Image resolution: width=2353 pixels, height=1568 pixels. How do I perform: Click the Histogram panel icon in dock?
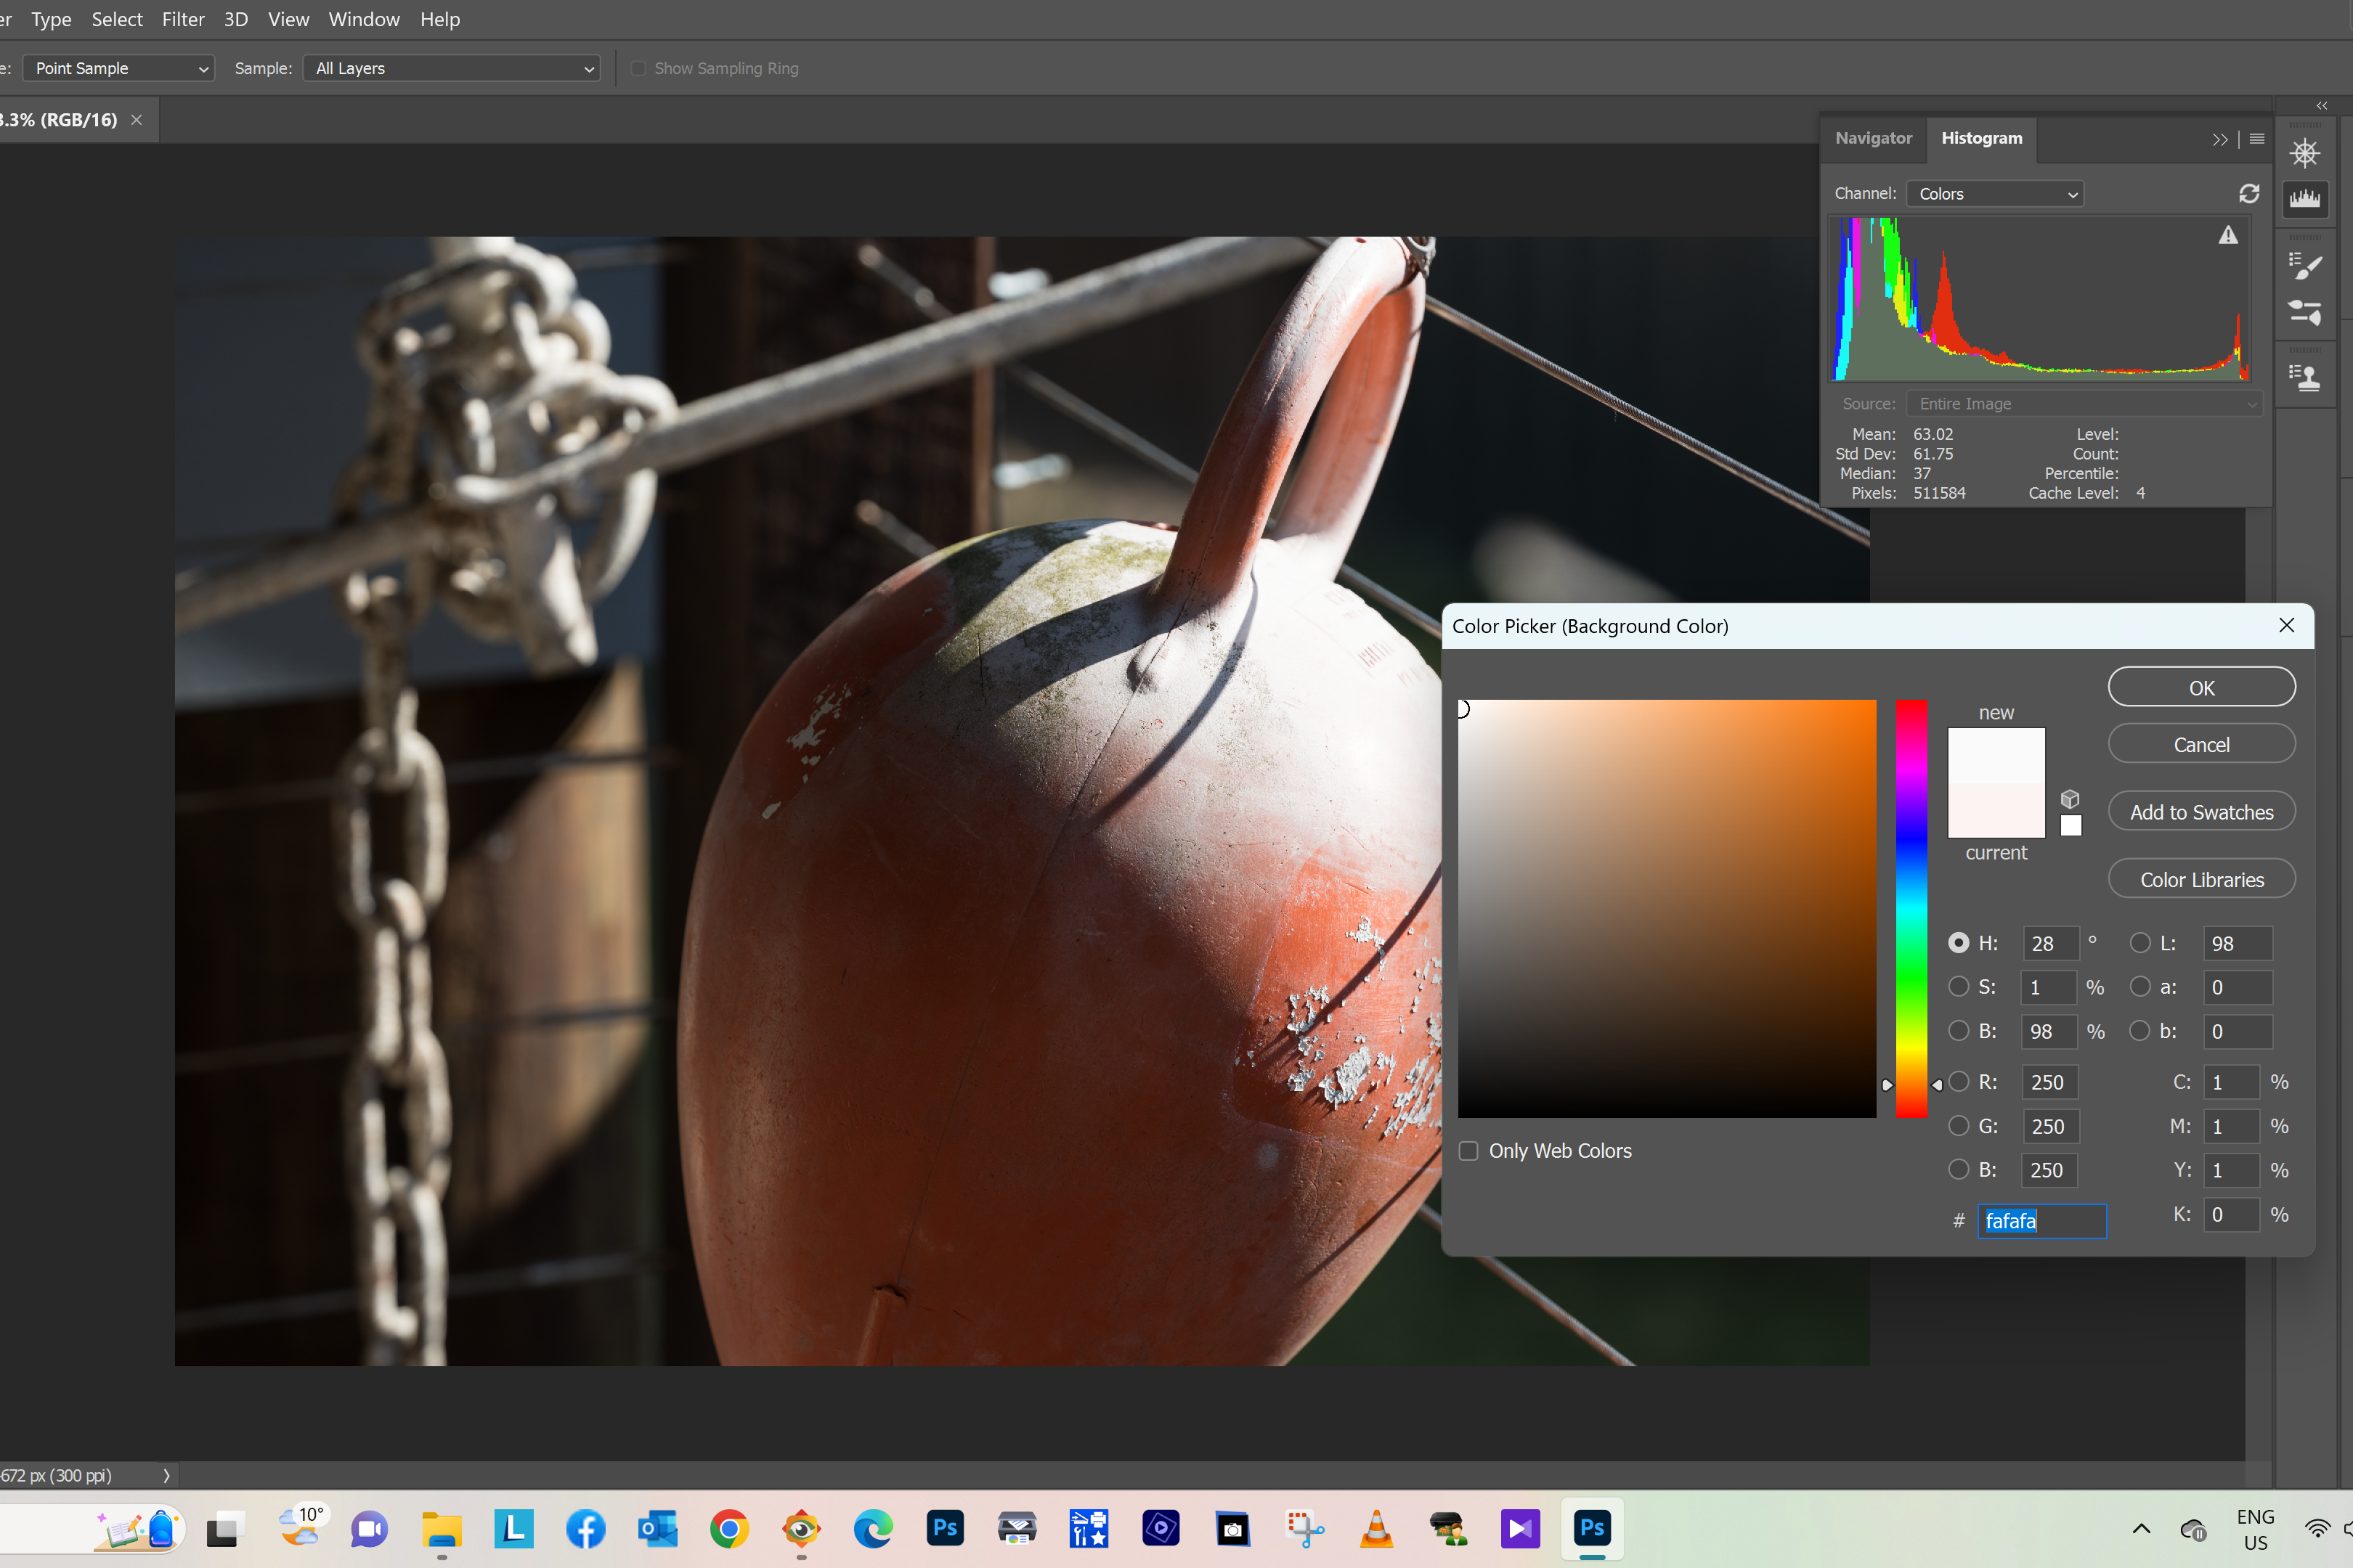[2304, 198]
